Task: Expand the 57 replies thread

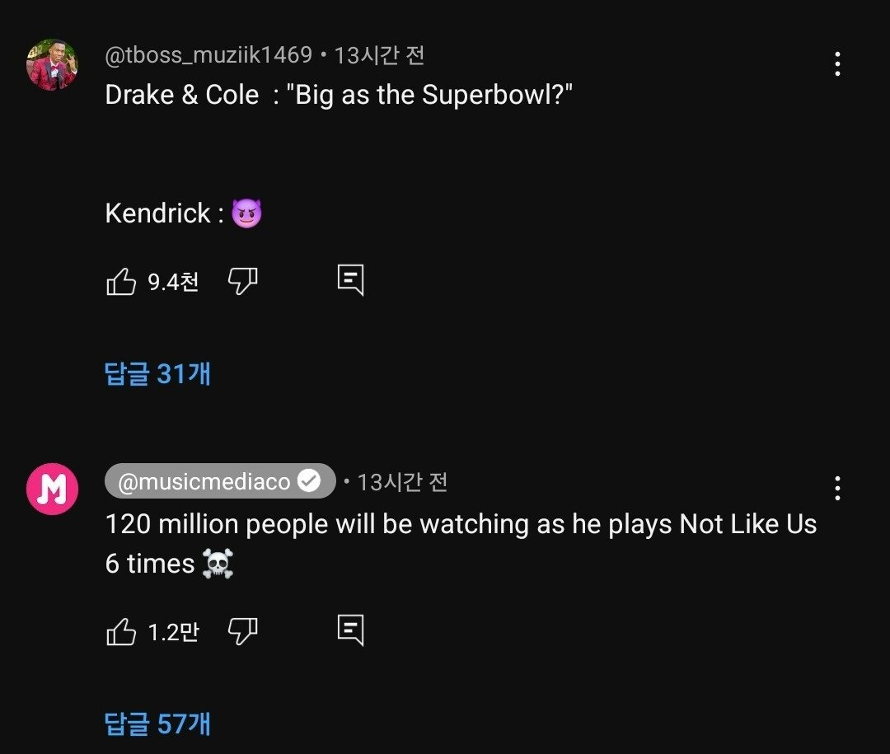Action: pos(157,724)
